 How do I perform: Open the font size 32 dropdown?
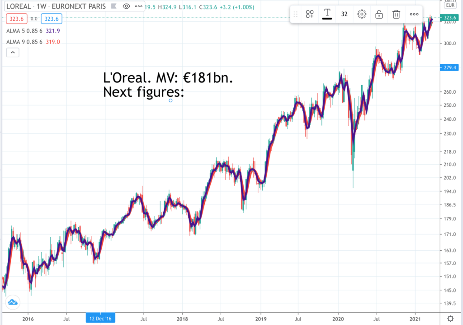tap(344, 14)
